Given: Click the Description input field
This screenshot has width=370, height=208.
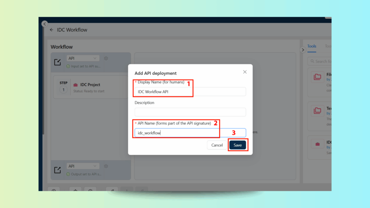Looking at the screenshot, I should [x=190, y=112].
